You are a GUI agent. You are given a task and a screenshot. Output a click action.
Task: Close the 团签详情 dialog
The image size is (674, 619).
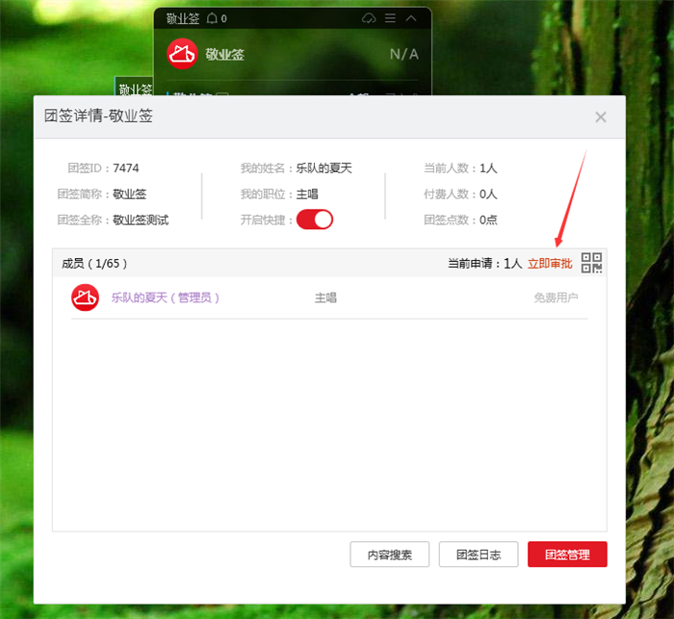pos(601,116)
